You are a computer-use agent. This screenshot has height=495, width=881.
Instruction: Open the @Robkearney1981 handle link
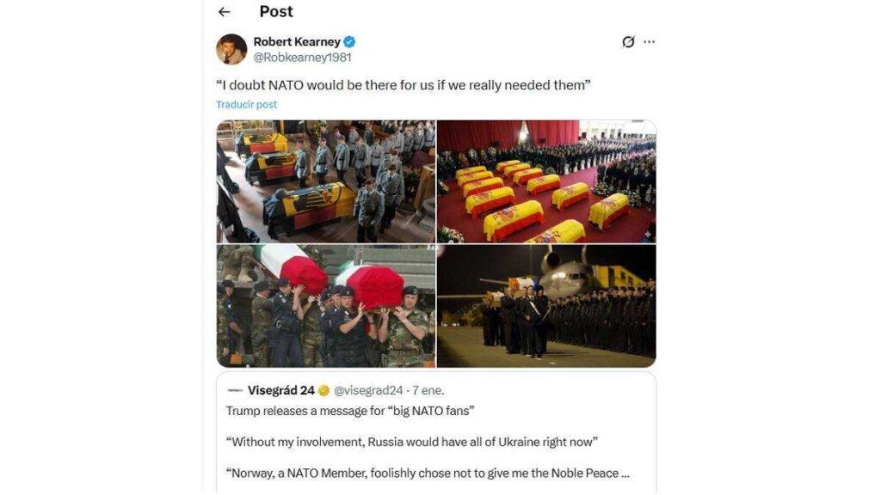click(x=302, y=58)
